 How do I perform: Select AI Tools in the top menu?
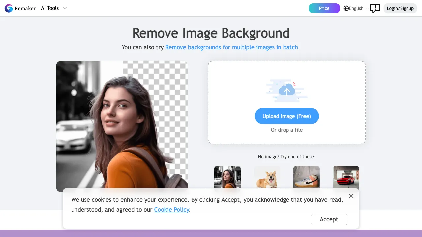tap(50, 8)
